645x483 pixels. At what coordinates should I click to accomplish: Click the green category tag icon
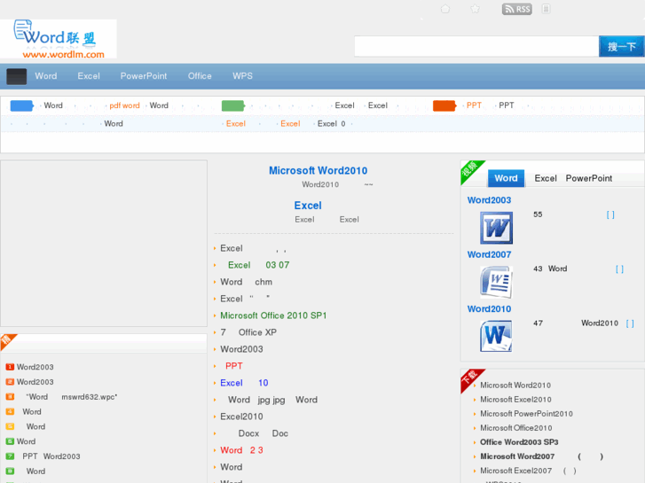[233, 105]
